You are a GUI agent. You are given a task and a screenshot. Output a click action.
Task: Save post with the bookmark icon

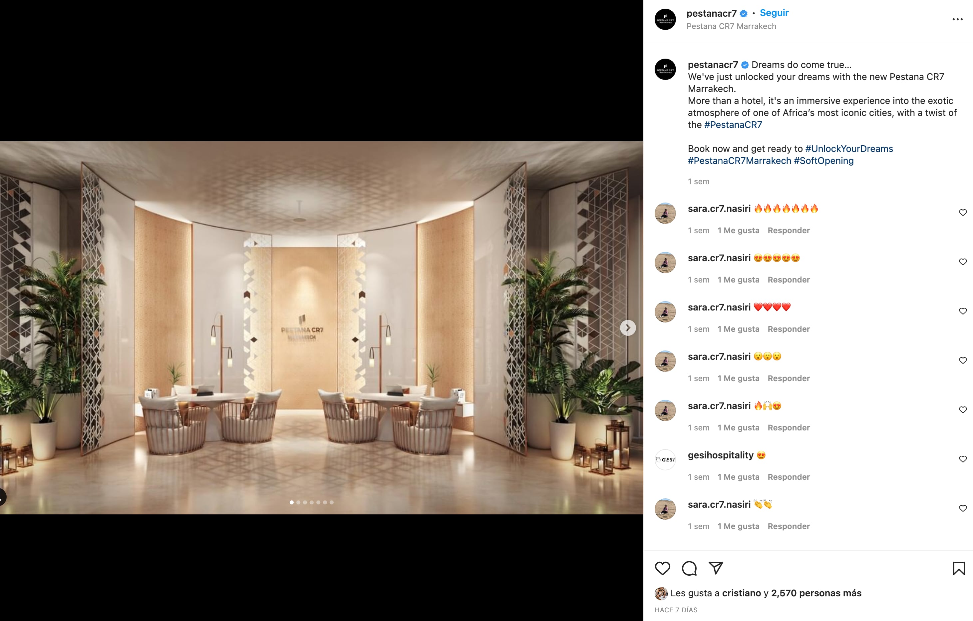pyautogui.click(x=958, y=568)
